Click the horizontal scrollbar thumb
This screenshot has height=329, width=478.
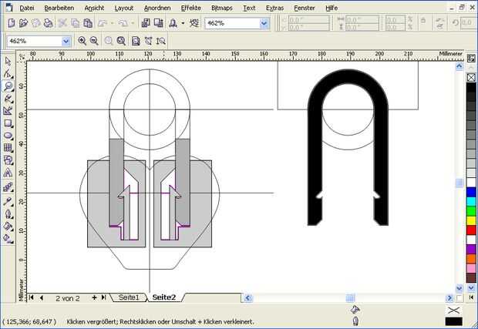349,297
